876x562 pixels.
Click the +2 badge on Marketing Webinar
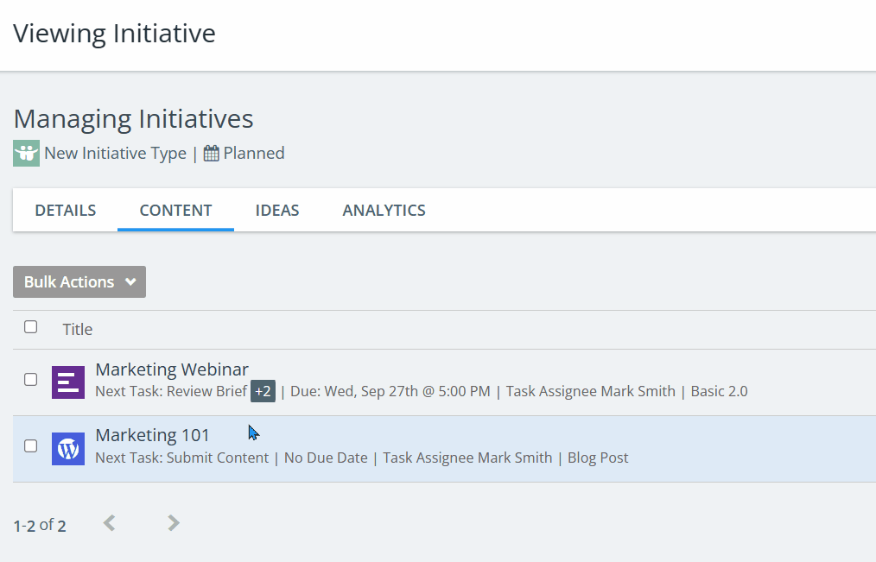point(263,391)
